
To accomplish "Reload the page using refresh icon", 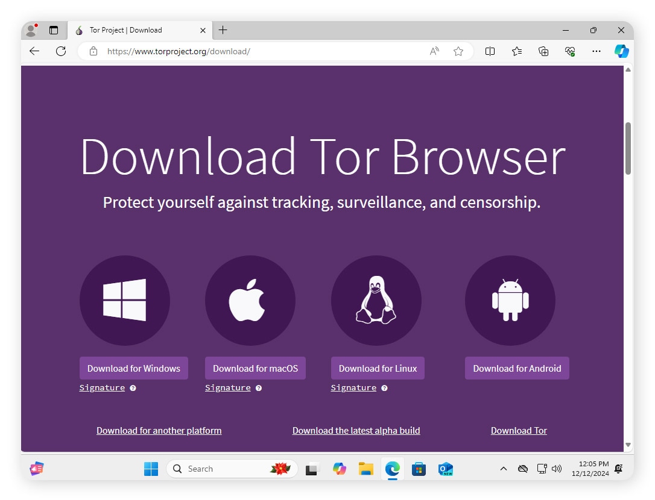I will (x=60, y=51).
